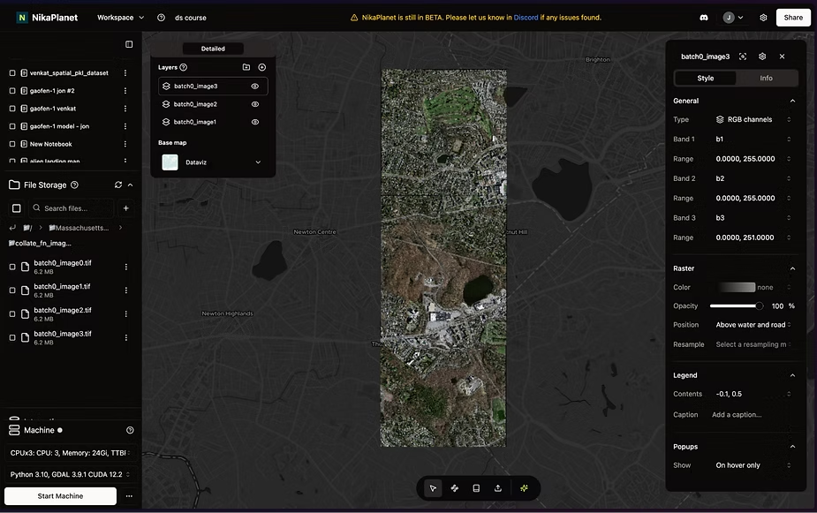Click the add layer plus circle icon
817x513 pixels.
pos(262,67)
